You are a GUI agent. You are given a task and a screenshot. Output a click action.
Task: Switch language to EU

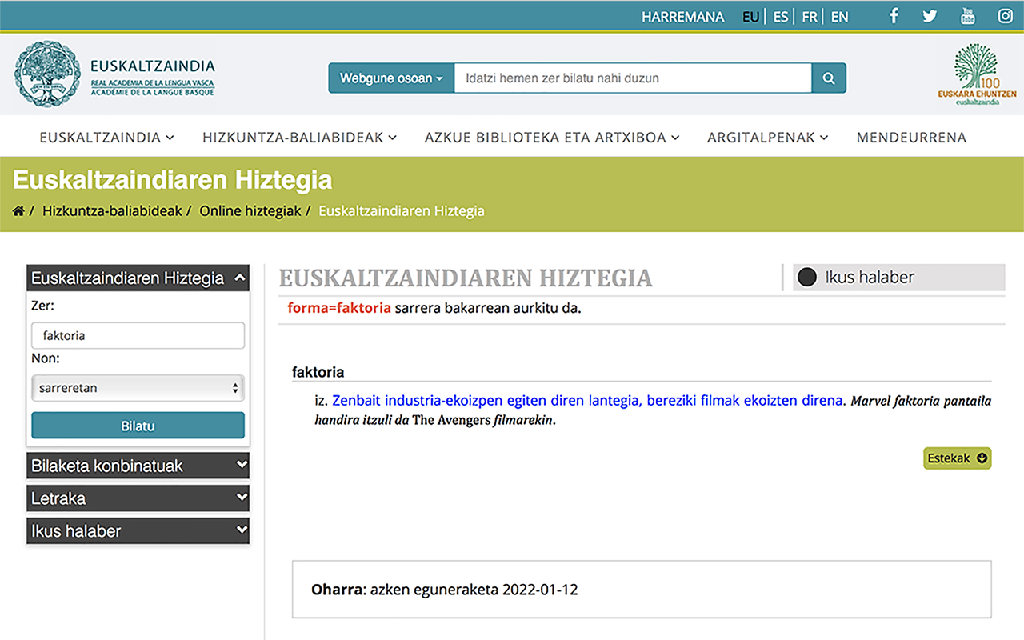coord(750,17)
